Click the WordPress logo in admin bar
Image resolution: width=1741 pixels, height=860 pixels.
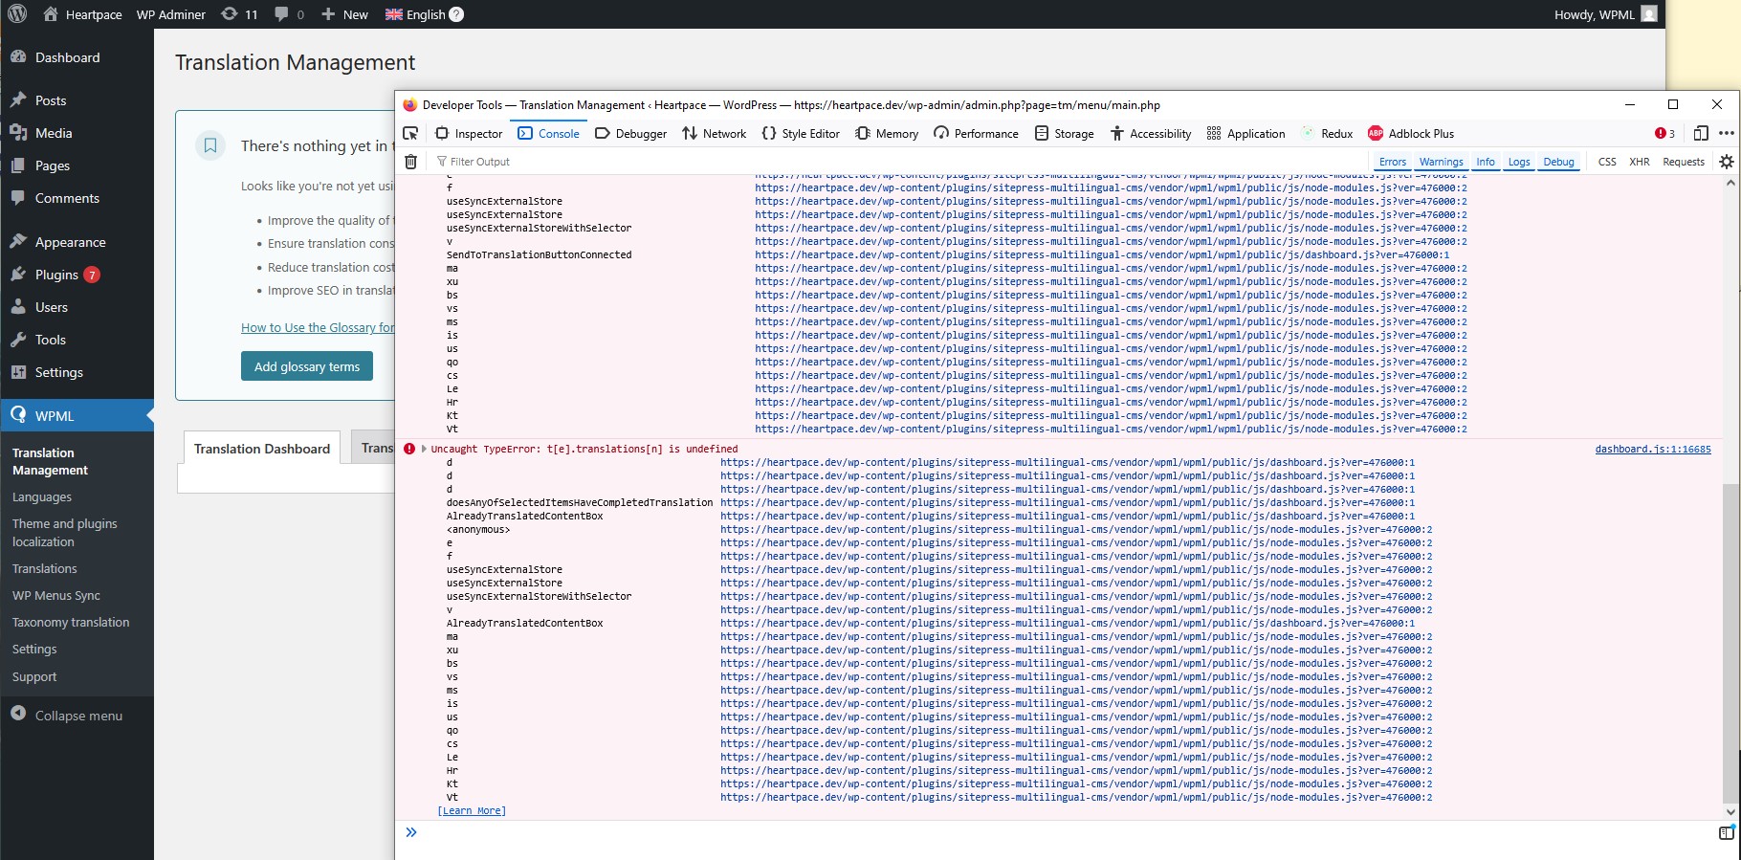point(17,14)
